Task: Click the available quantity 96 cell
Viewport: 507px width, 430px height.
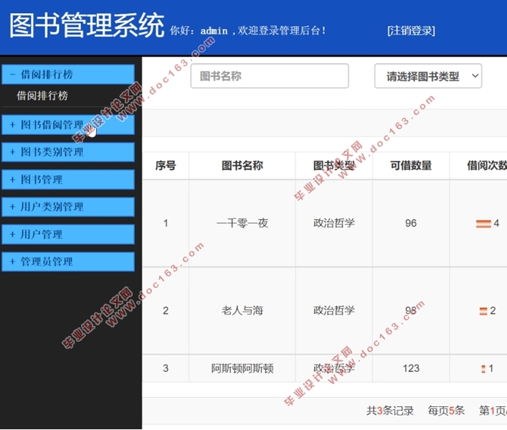Action: [411, 223]
